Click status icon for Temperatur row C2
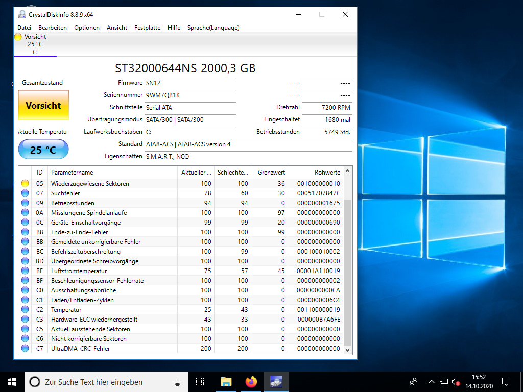523x392 pixels. tap(25, 309)
